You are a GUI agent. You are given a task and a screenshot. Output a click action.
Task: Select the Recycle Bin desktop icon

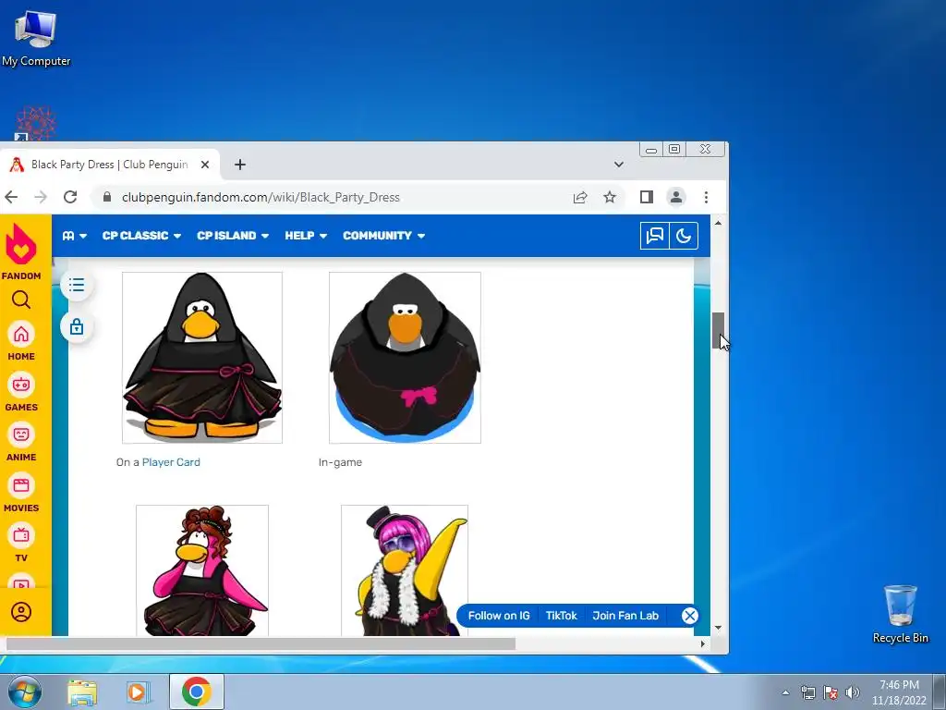pyautogui.click(x=901, y=614)
